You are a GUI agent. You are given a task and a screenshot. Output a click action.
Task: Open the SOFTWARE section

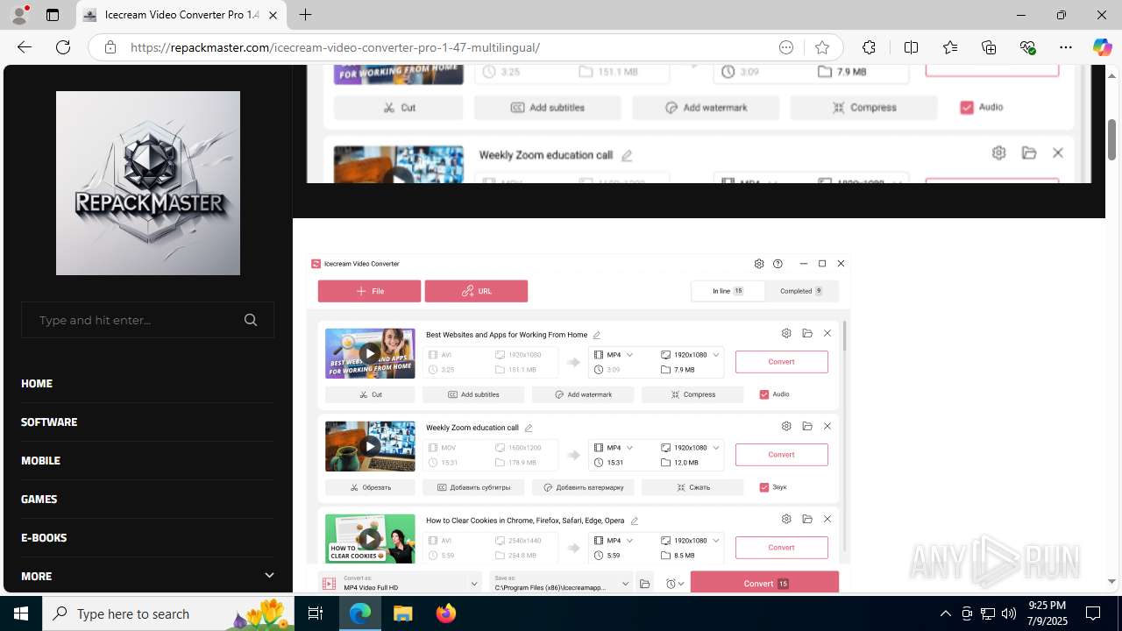49,422
